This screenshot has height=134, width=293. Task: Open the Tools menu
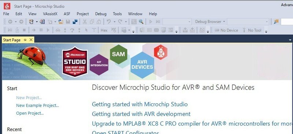coord(117,14)
